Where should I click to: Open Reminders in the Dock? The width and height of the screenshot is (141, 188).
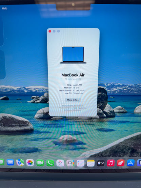[80, 163]
